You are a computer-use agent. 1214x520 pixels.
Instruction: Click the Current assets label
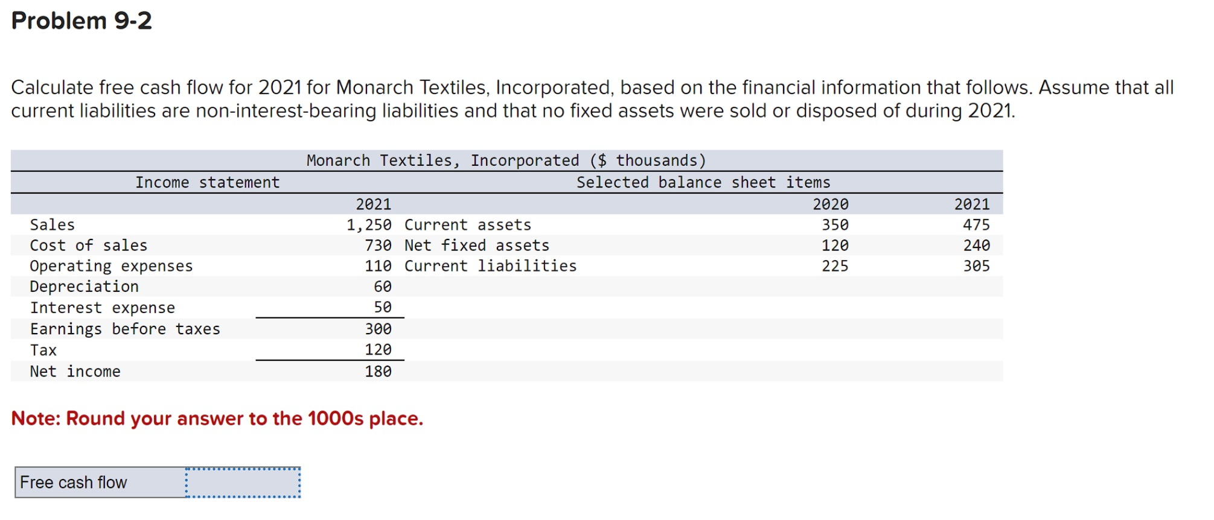pos(468,224)
